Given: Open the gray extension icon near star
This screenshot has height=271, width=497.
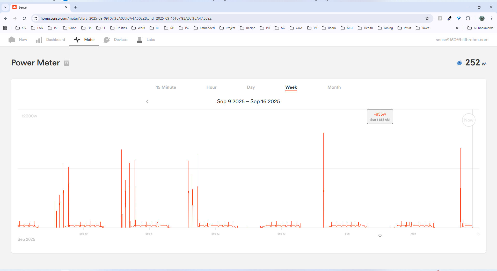Looking at the screenshot, I should click(x=440, y=18).
